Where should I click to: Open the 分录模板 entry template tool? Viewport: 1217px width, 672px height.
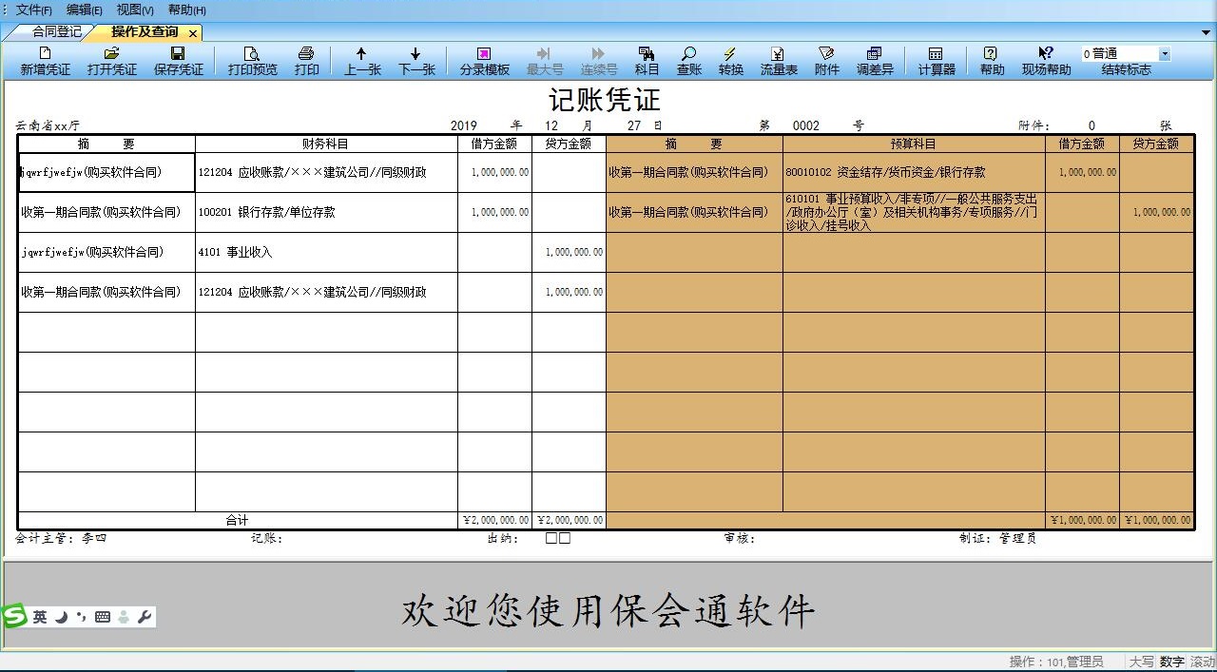click(x=483, y=60)
